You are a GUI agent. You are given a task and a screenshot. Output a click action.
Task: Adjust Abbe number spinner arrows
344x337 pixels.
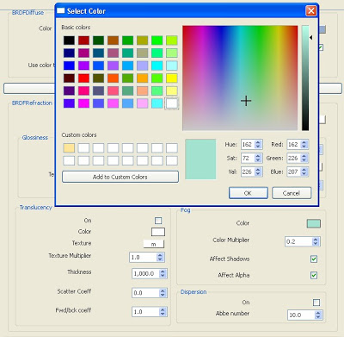point(318,315)
